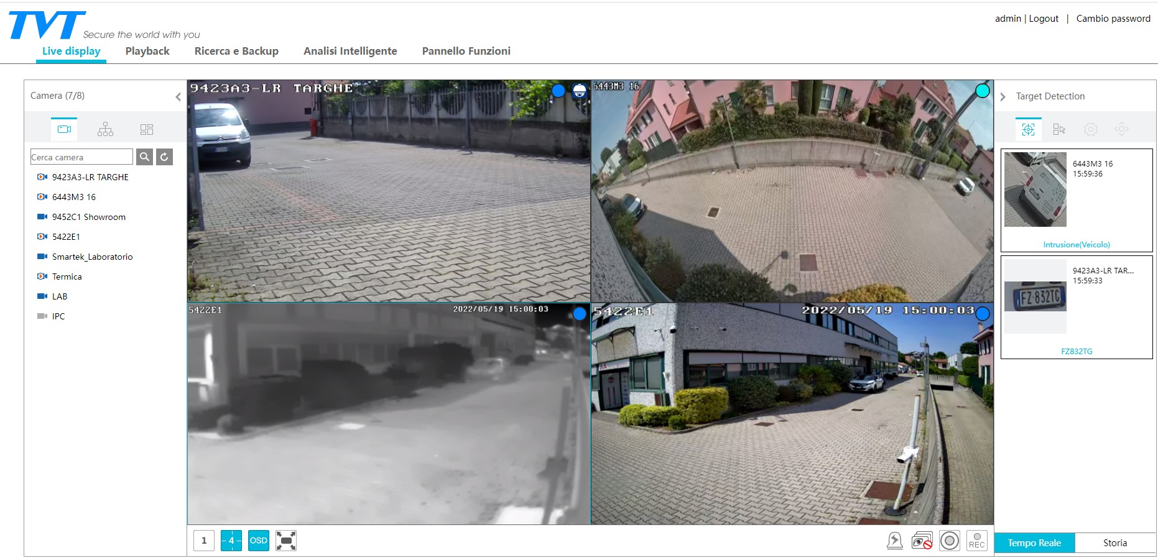Open the Live display tab

pos(72,51)
